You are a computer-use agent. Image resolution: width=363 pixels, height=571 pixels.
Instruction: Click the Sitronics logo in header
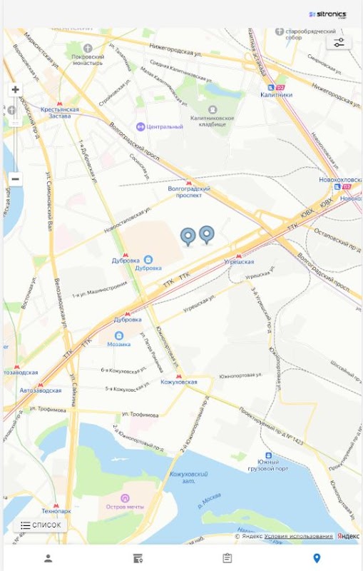(x=328, y=14)
